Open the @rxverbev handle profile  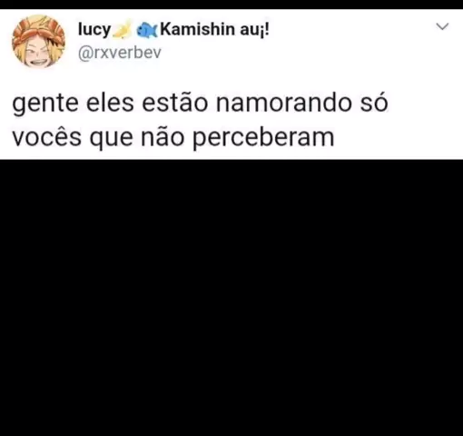(x=120, y=53)
